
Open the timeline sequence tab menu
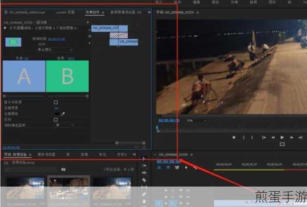click(191, 155)
